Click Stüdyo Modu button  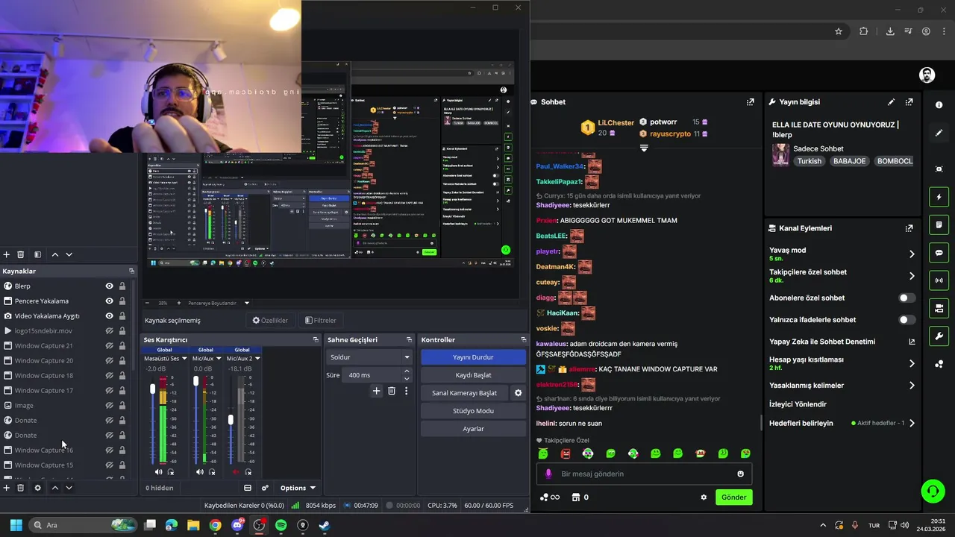[x=473, y=411]
